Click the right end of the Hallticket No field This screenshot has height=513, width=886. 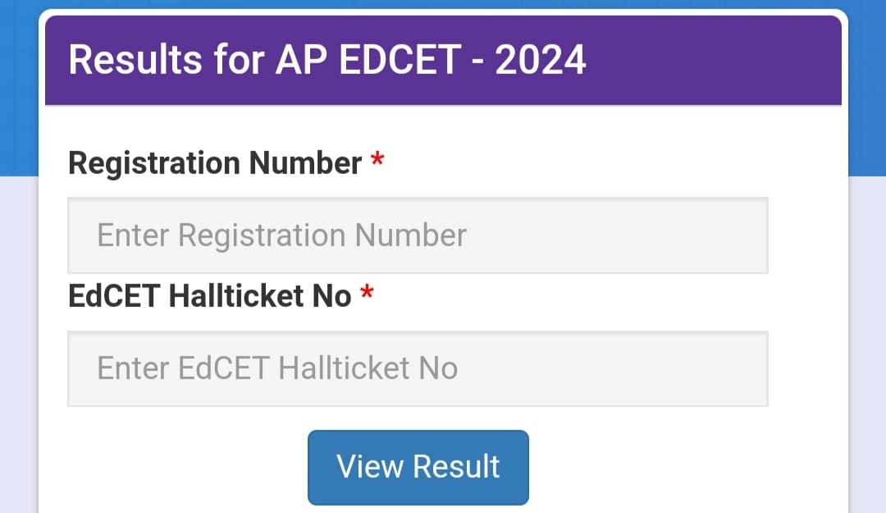(x=734, y=369)
